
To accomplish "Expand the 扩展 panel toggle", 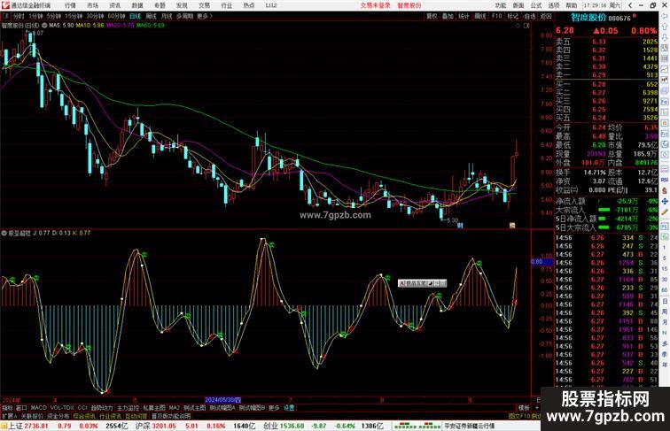I will click(x=9, y=416).
